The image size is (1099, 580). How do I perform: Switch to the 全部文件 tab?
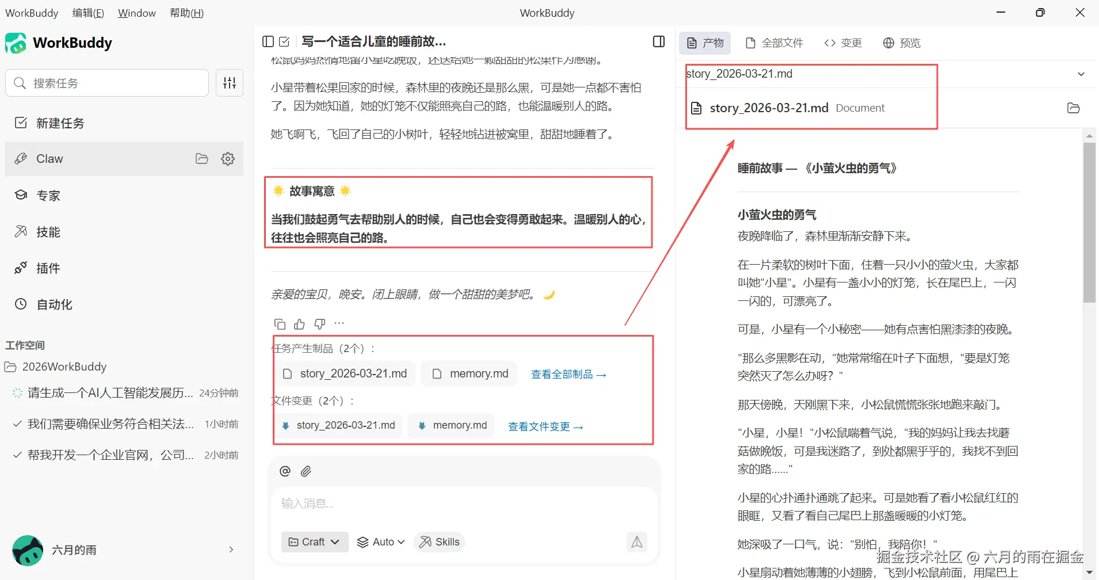coord(774,43)
